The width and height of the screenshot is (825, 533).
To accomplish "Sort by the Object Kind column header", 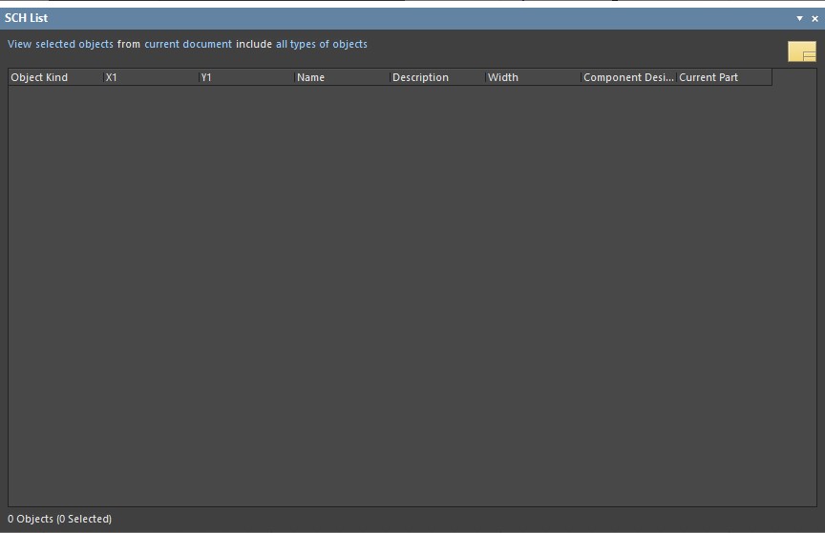I will (55, 77).
